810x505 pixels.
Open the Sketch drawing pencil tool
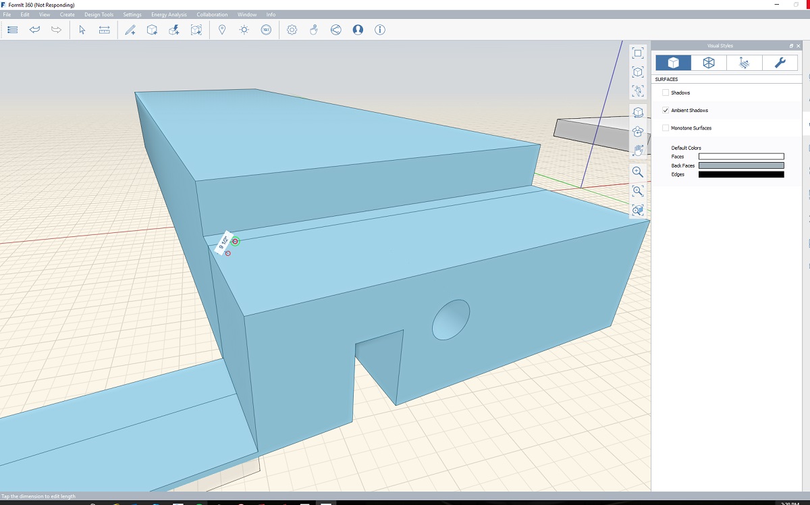131,30
